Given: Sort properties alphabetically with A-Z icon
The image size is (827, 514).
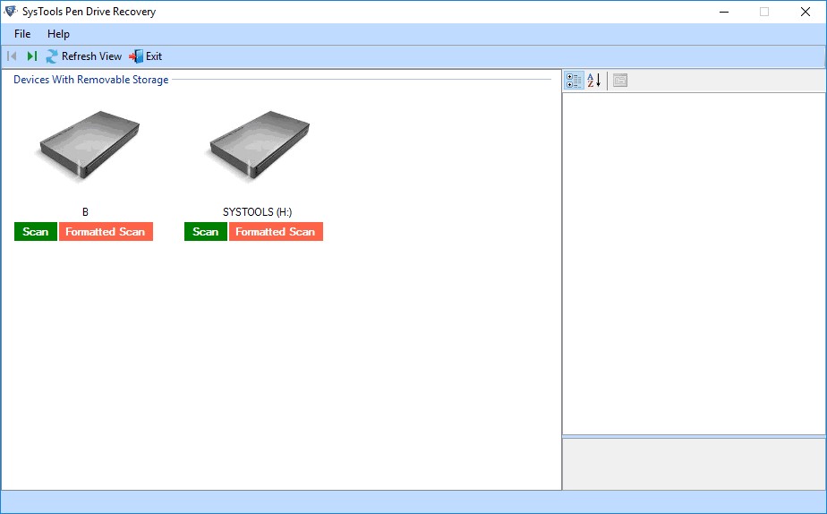Looking at the screenshot, I should click(594, 81).
